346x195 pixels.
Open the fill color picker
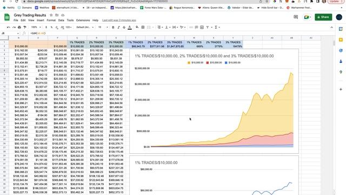tap(137, 27)
